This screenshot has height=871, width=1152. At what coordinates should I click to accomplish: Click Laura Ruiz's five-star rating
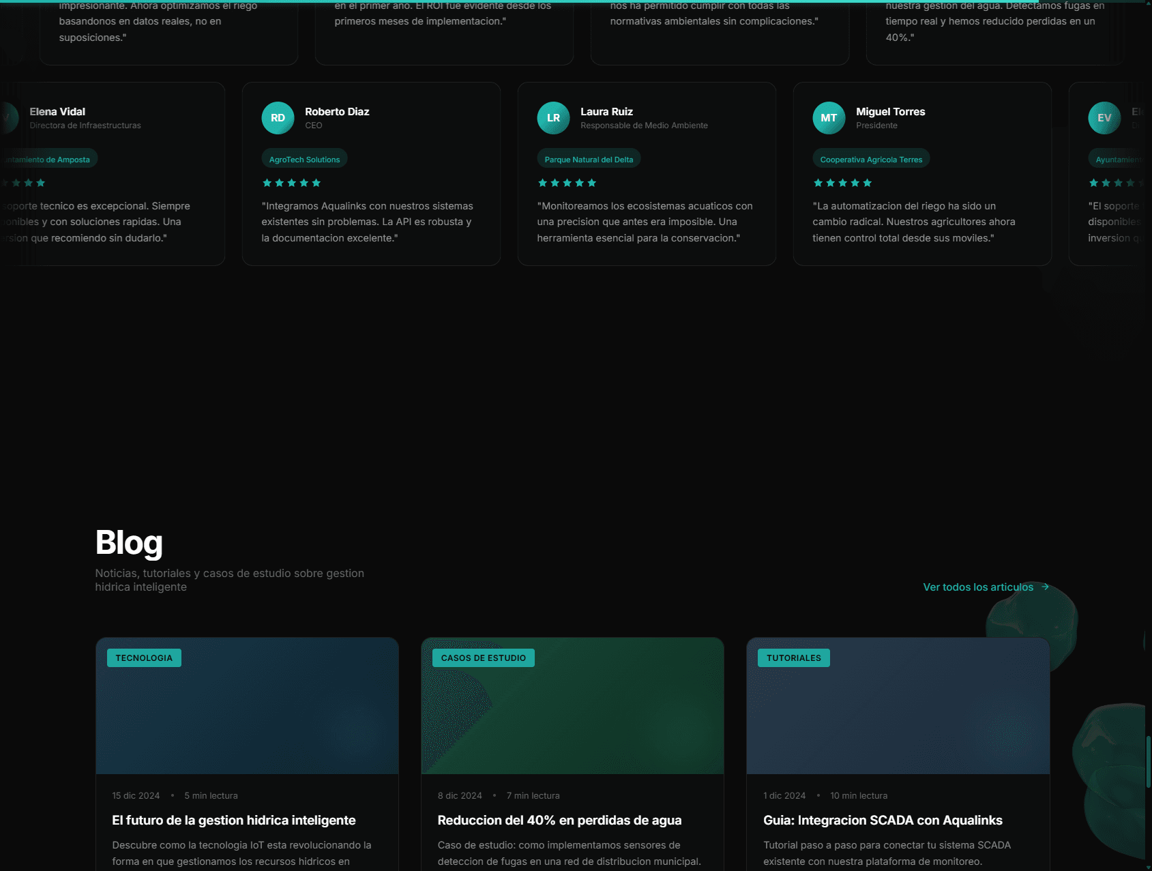tap(567, 183)
